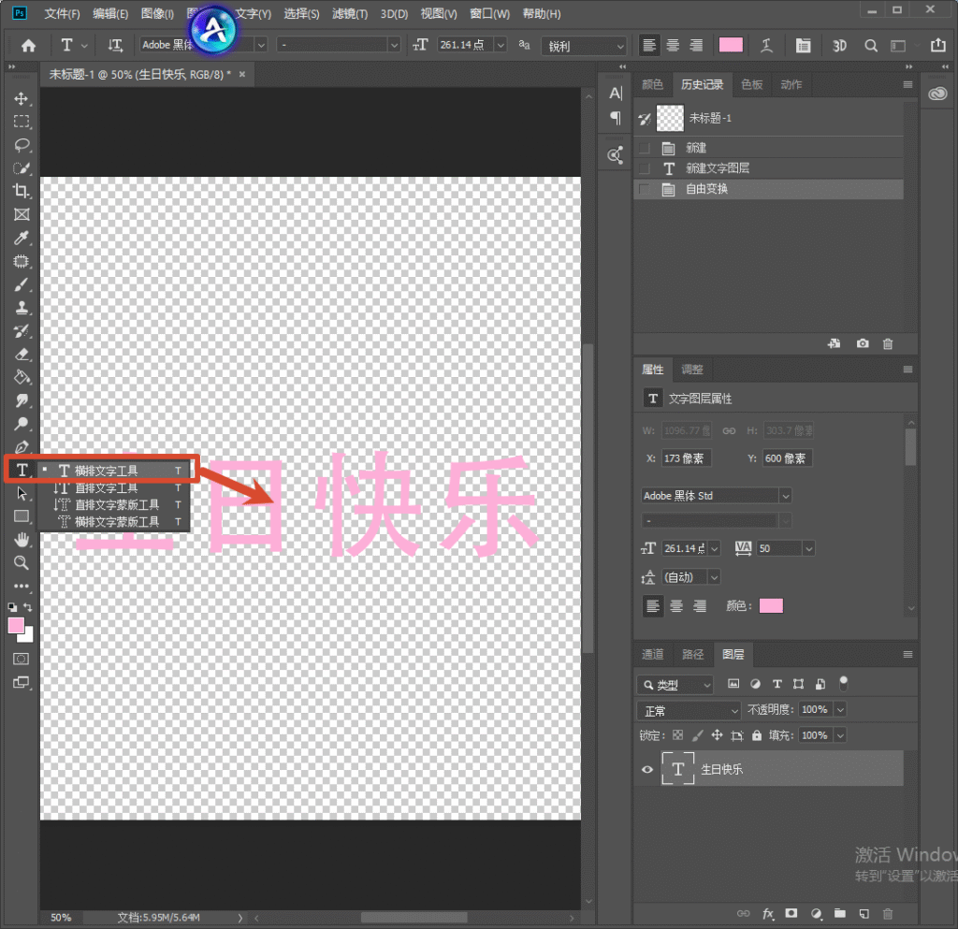This screenshot has height=929, width=958.
Task: Click the Y position field 600 像素
Action: [x=788, y=458]
